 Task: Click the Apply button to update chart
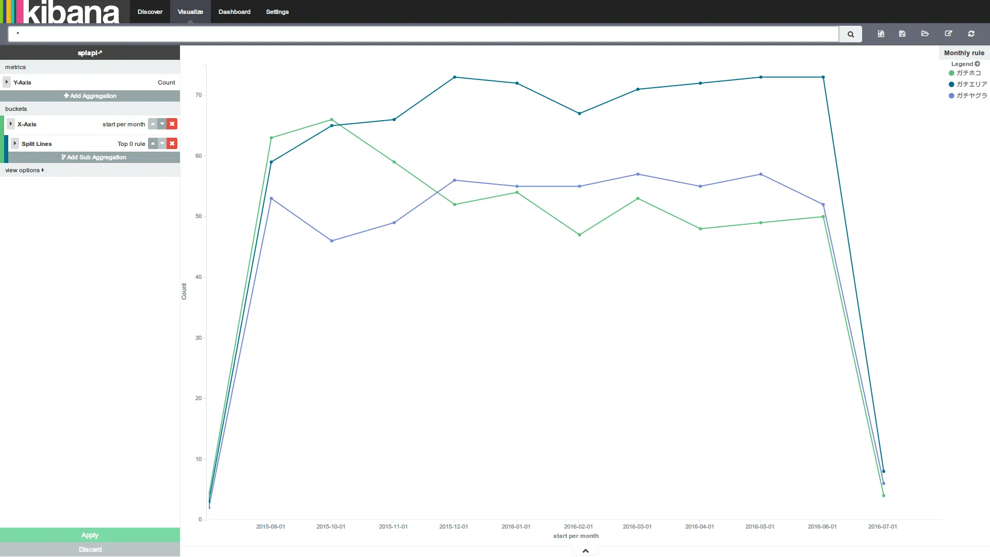coord(90,534)
